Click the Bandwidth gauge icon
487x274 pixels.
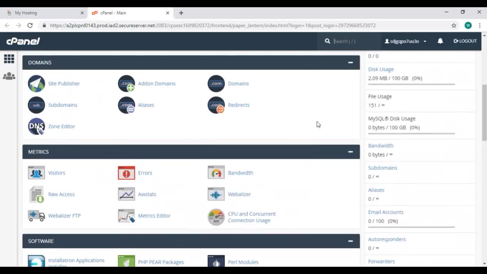tap(216, 173)
